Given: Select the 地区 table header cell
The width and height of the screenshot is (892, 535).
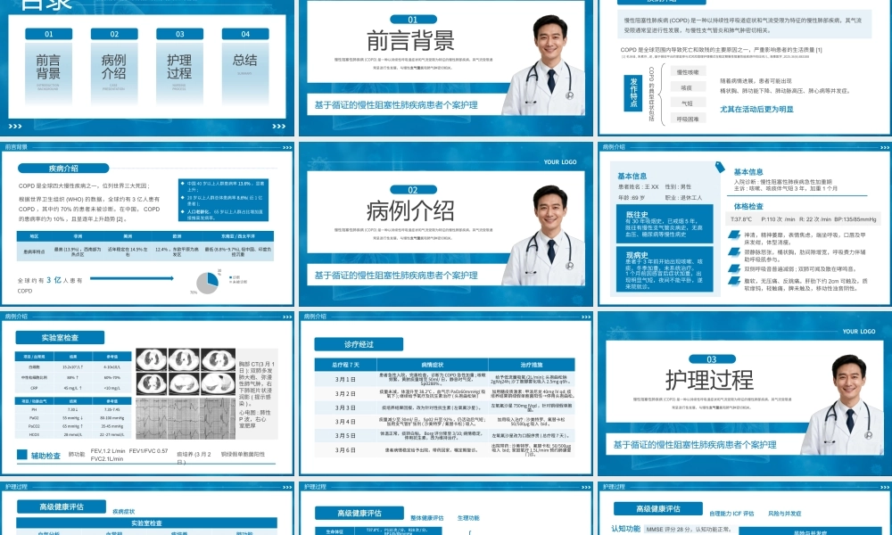Looking at the screenshot, I should tap(34, 236).
